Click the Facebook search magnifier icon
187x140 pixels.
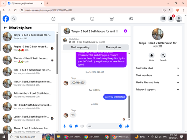coord(13,19)
